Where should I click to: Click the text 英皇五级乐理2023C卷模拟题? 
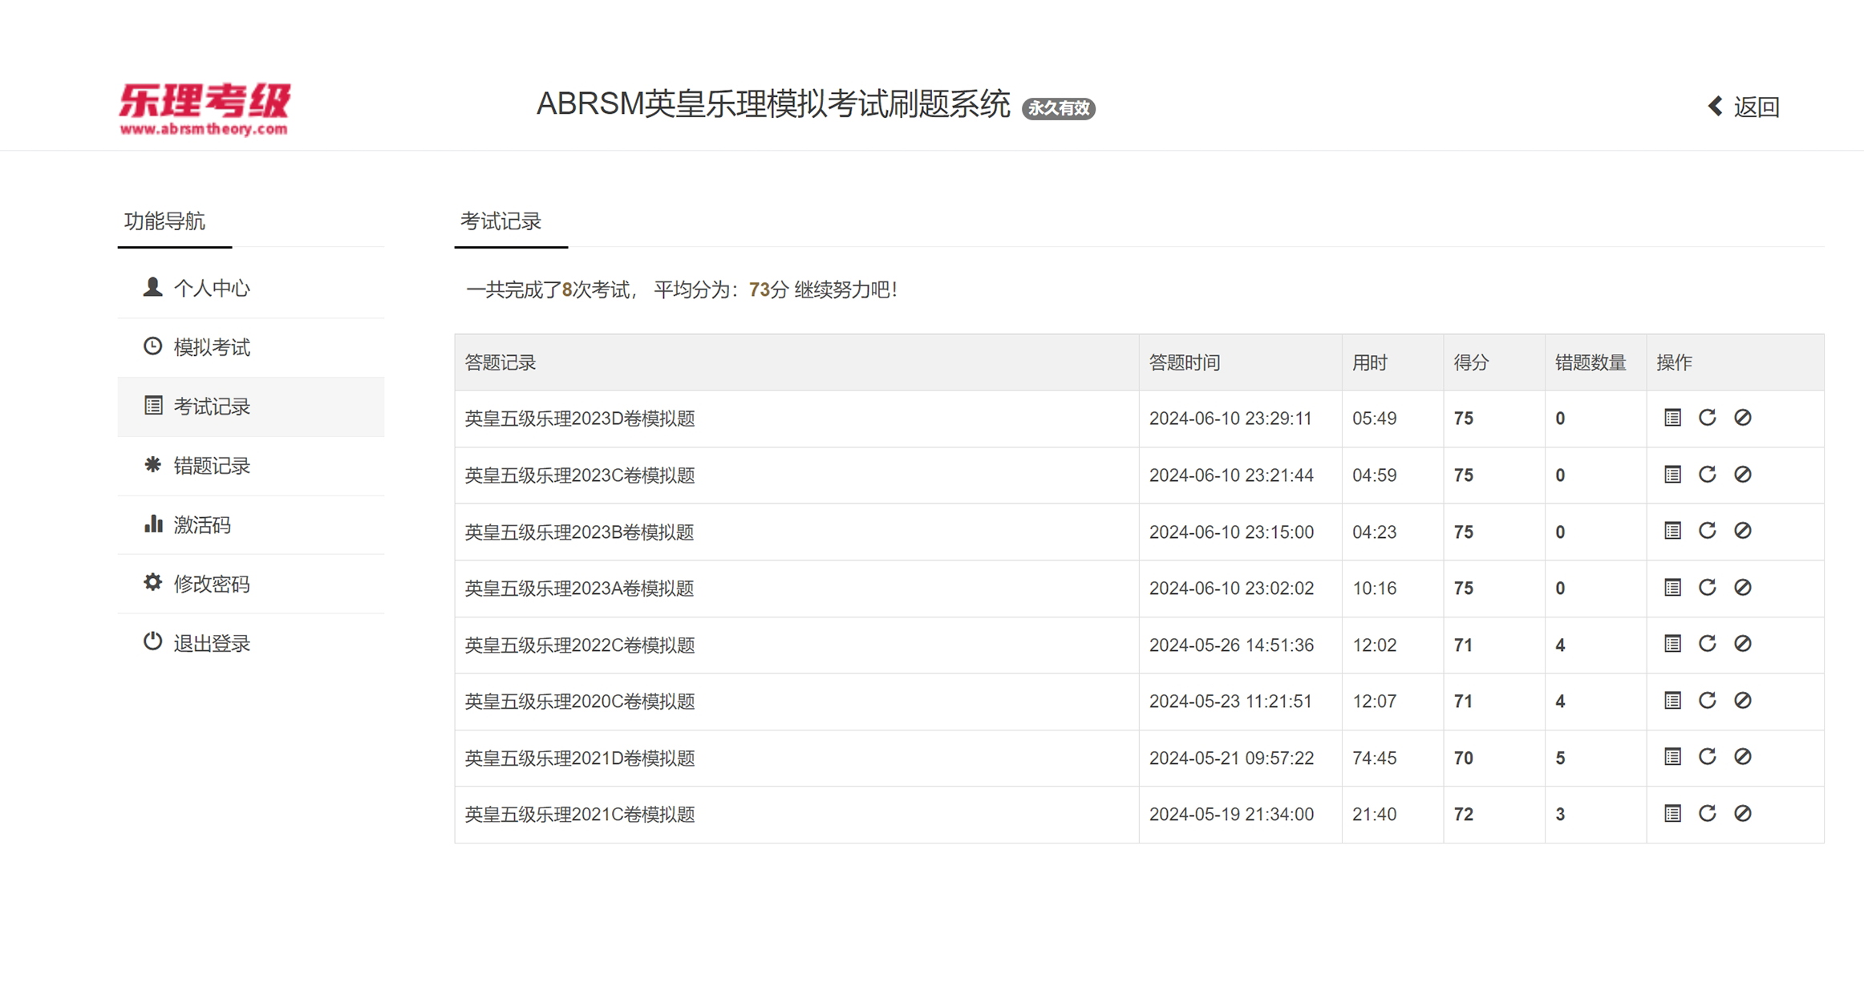tap(580, 475)
